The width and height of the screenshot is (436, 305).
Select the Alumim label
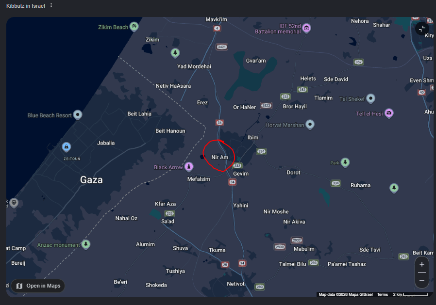[145, 244]
